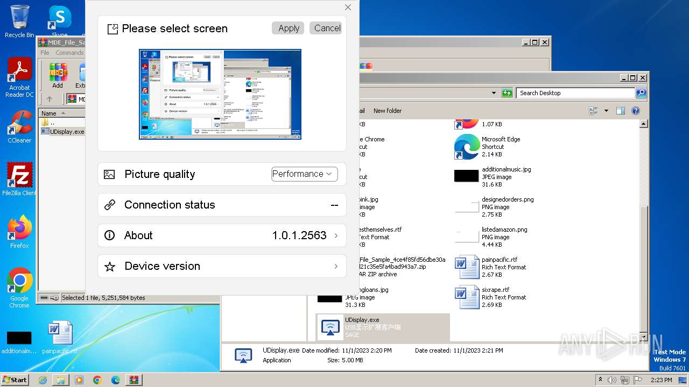Image resolution: width=689 pixels, height=387 pixels.
Task: Sort WinRAR list by Name column
Action: 61,113
